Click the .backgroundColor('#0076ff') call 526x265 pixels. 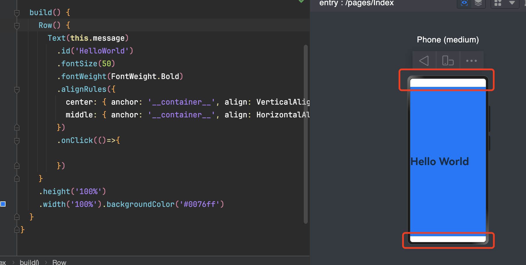tap(163, 204)
